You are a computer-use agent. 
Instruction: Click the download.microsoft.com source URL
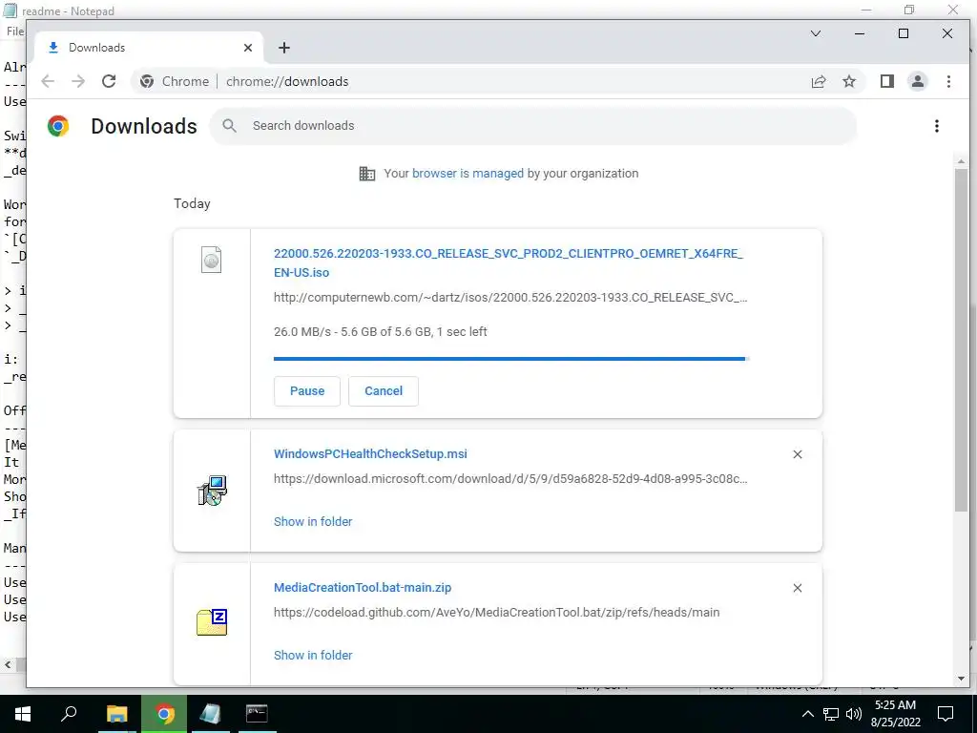510,479
